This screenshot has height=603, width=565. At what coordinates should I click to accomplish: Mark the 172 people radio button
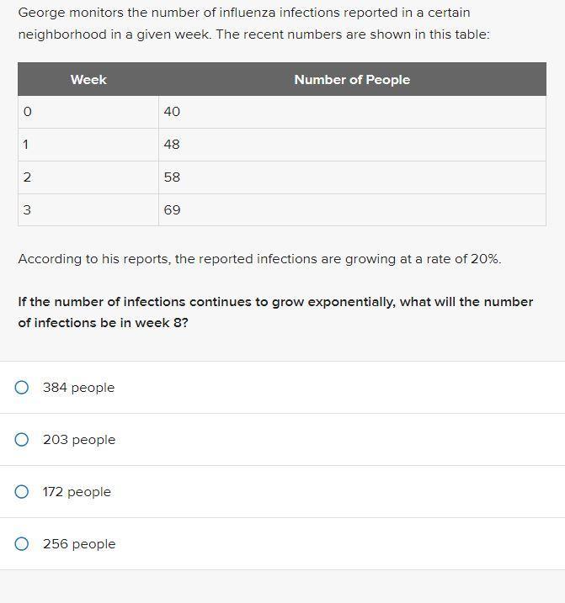pos(22,492)
